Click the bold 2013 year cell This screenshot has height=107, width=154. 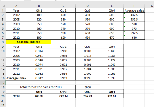pyautogui.click(x=16, y=96)
